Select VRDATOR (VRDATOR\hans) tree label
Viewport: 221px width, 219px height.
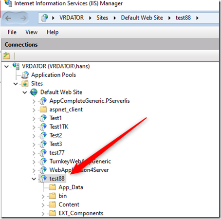tap(56, 66)
